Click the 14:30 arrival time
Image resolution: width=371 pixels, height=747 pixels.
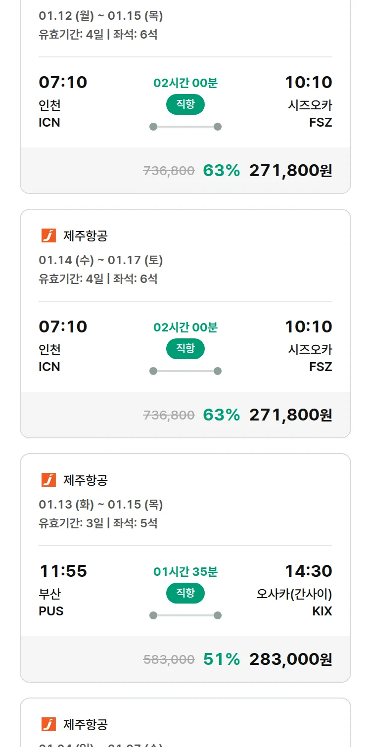tap(308, 571)
